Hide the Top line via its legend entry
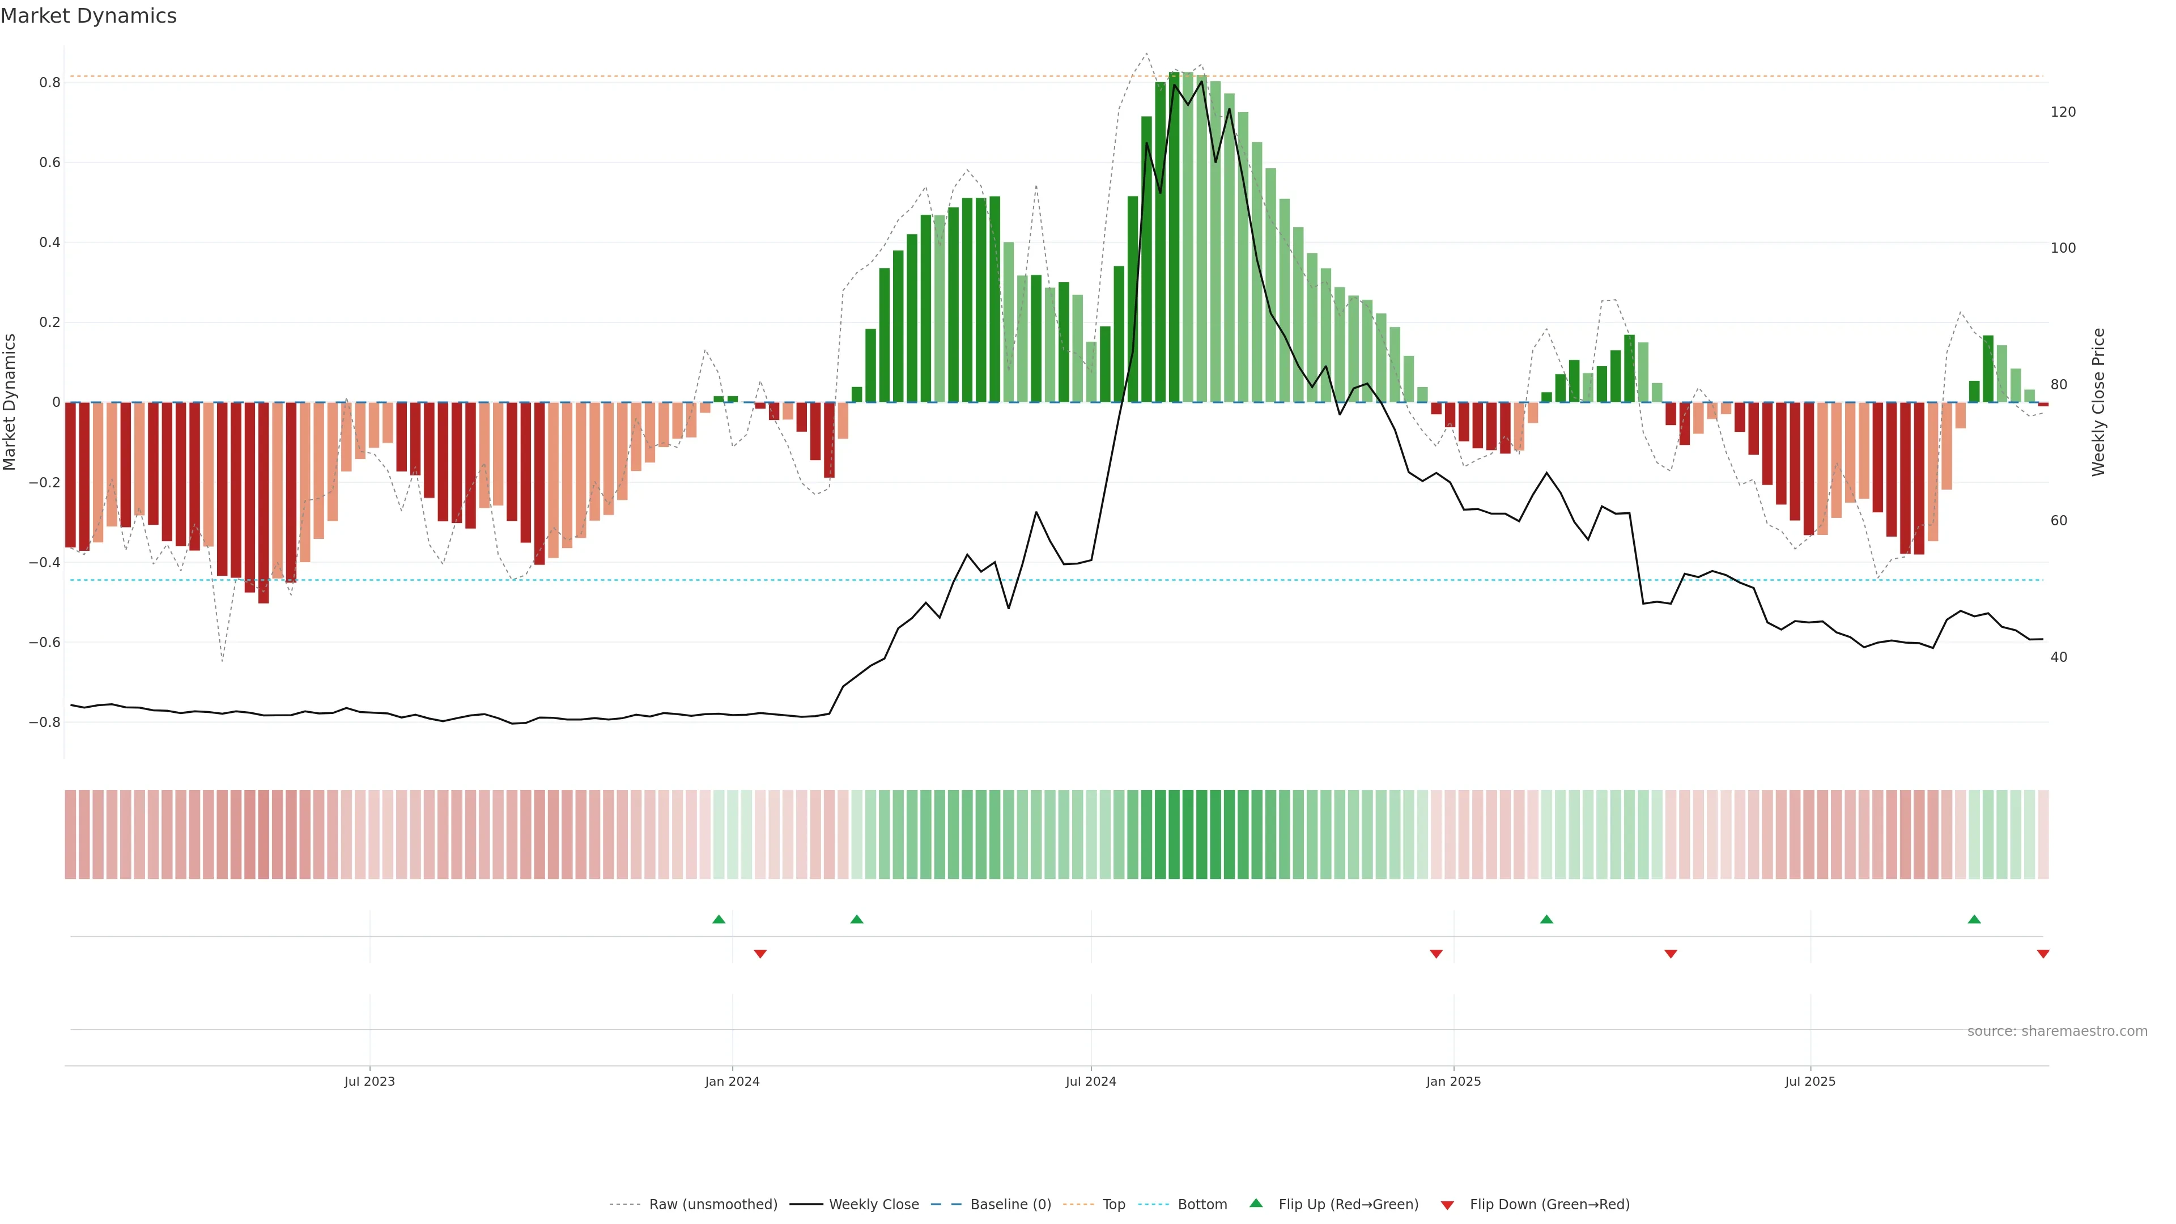 (1113, 1205)
